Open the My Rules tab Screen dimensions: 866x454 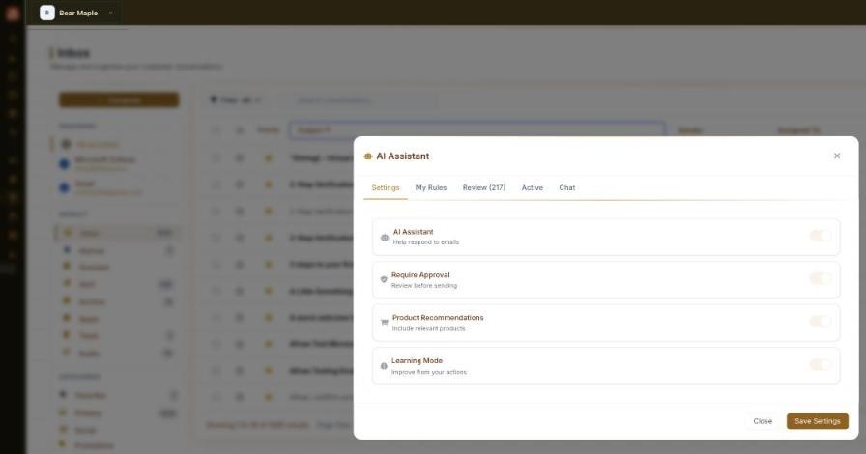(x=431, y=187)
